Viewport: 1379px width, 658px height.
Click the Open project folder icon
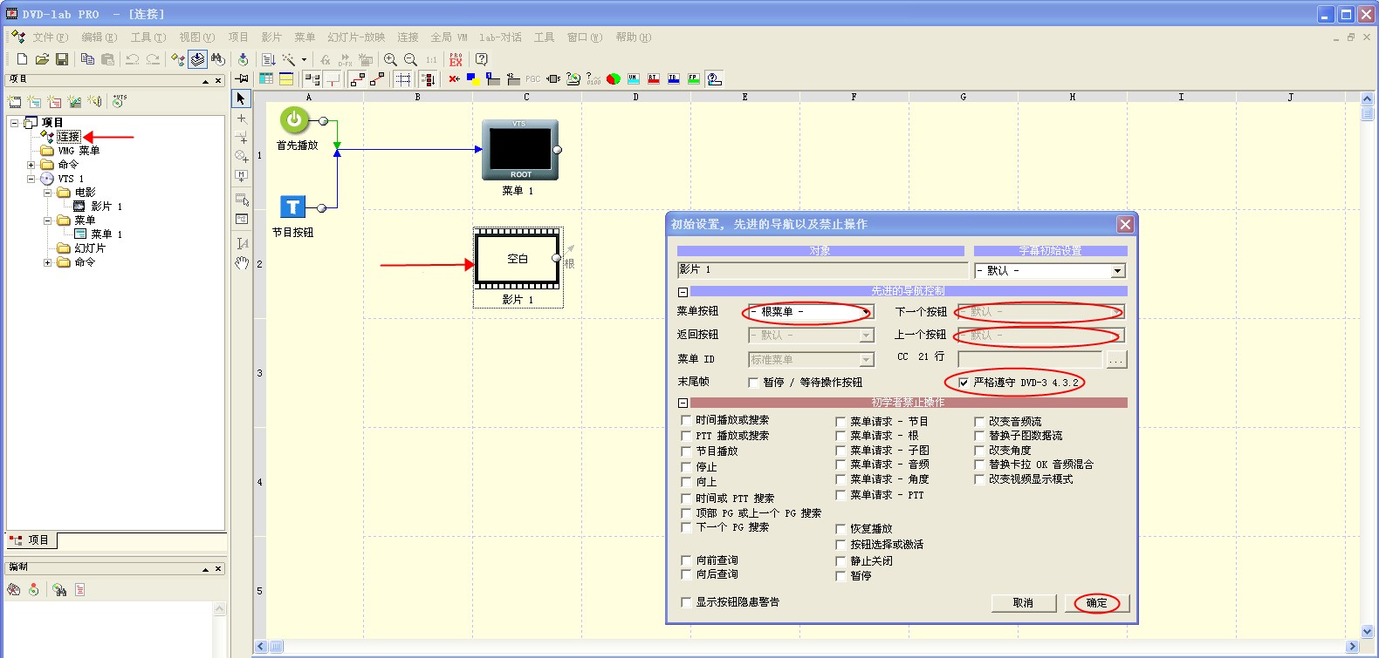point(42,59)
